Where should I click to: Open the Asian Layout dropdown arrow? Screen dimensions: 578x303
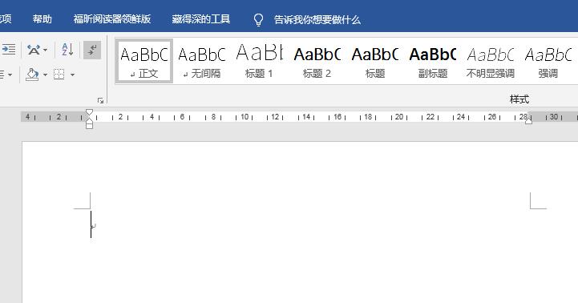tap(46, 50)
